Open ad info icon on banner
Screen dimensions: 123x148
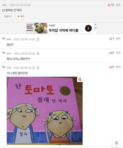[x=95, y=28]
